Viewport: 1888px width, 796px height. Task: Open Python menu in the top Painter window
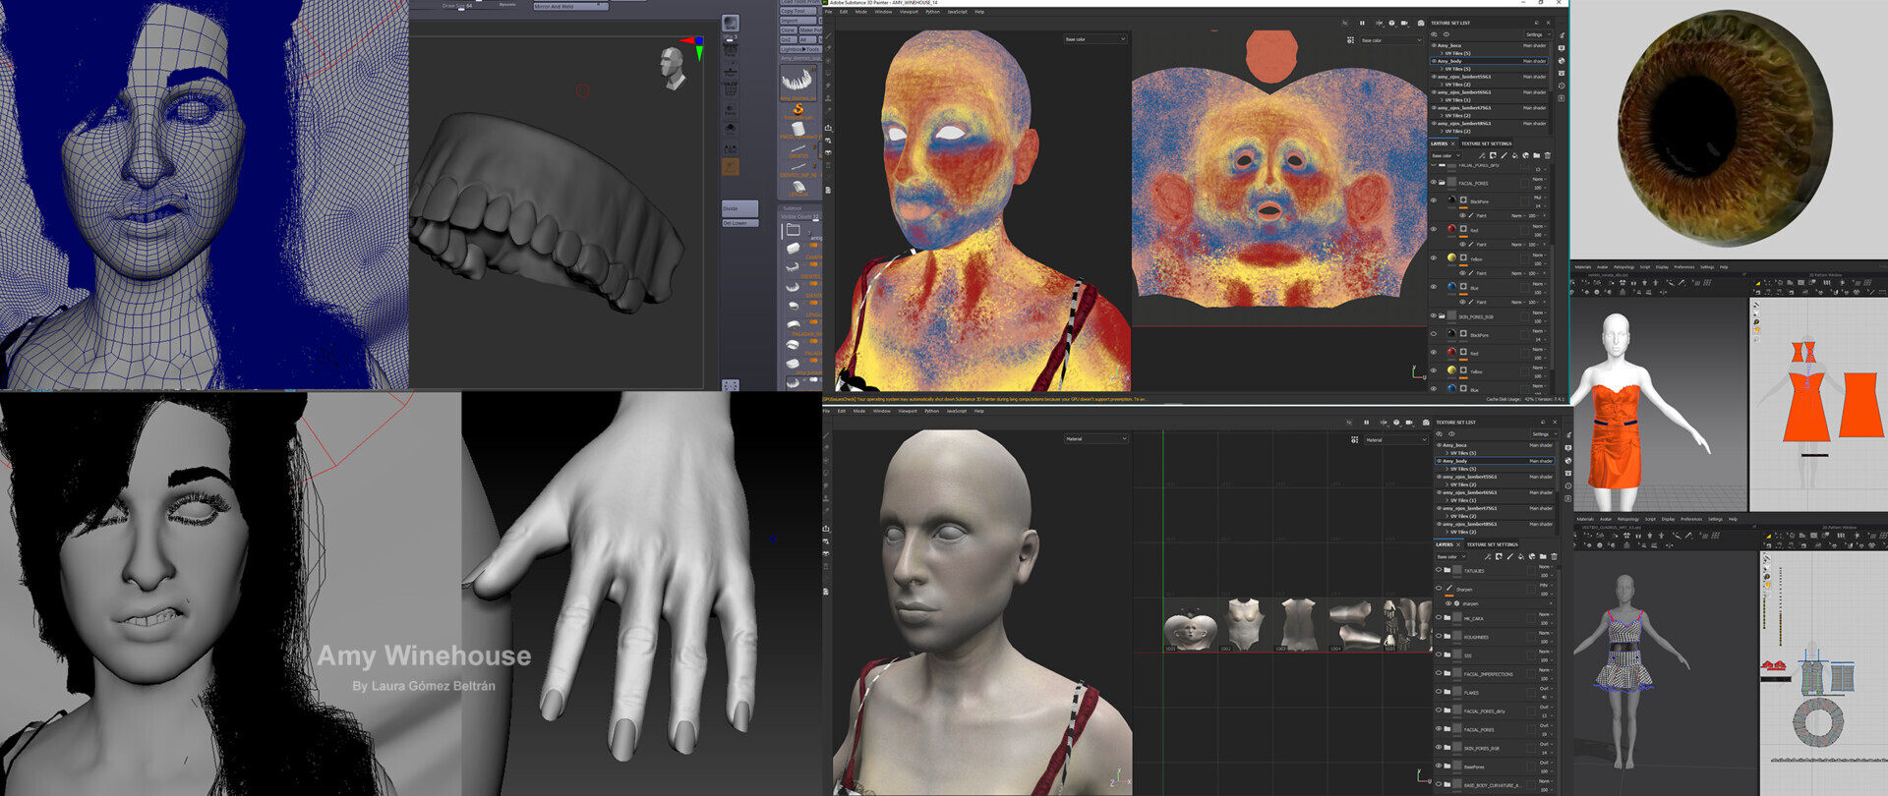point(932,12)
